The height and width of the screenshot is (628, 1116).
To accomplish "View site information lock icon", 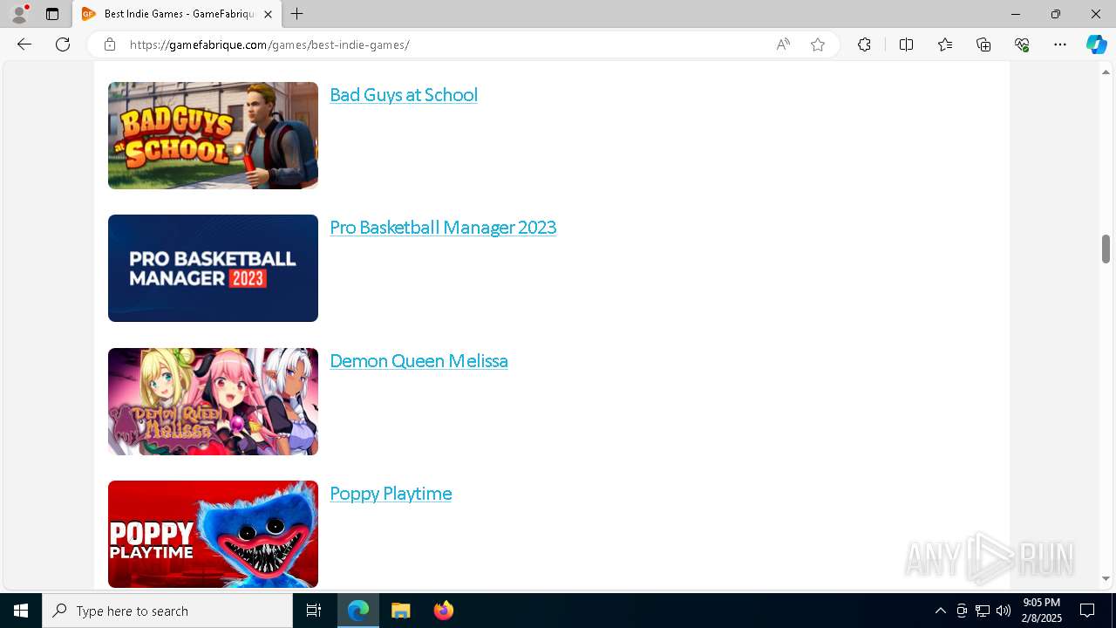I will coord(110,44).
